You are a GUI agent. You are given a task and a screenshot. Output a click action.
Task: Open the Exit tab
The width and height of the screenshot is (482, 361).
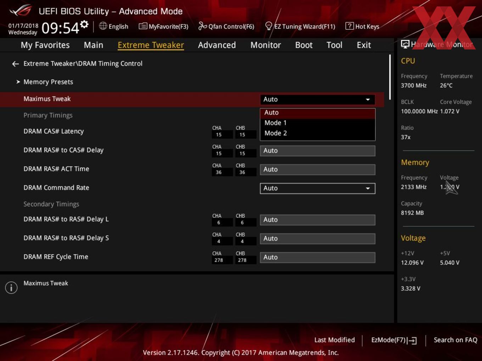coord(364,45)
